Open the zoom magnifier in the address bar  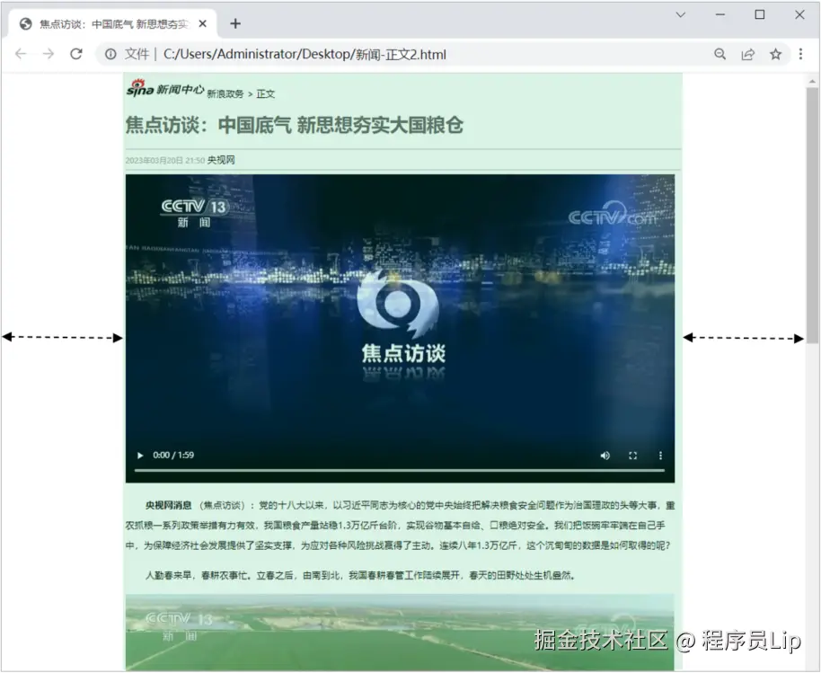(720, 54)
